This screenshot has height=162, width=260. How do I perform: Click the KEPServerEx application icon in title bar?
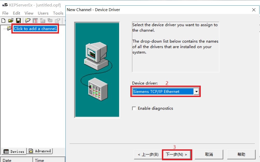click(x=5, y=5)
